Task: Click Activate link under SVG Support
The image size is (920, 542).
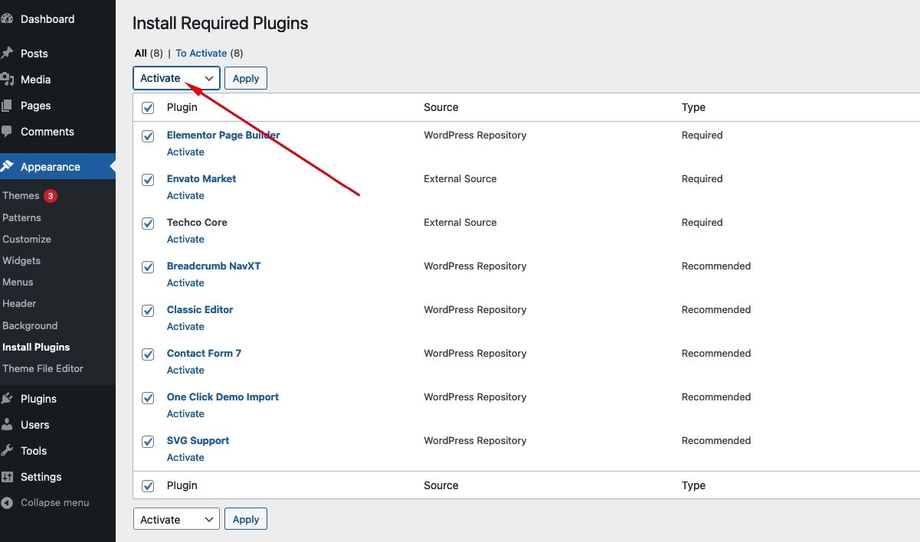Action: pyautogui.click(x=185, y=458)
